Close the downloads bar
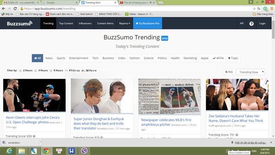275x155 pixels. tap(271, 143)
